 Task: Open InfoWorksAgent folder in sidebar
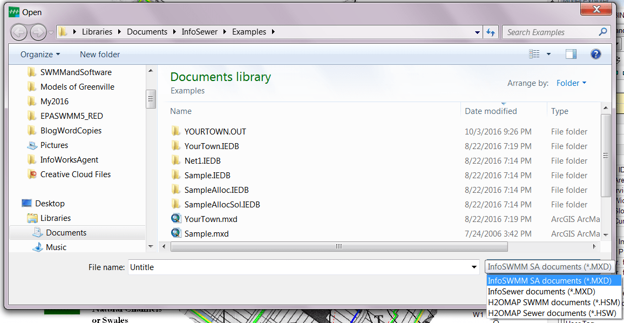point(69,160)
